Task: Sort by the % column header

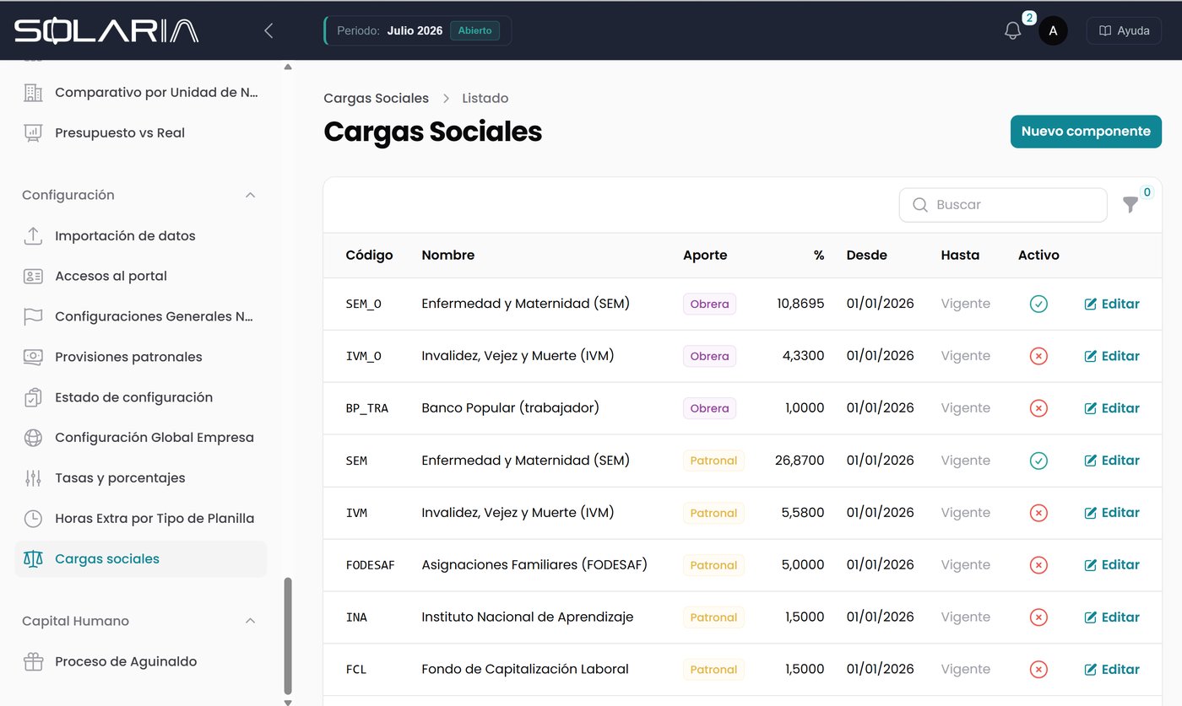Action: tap(818, 255)
